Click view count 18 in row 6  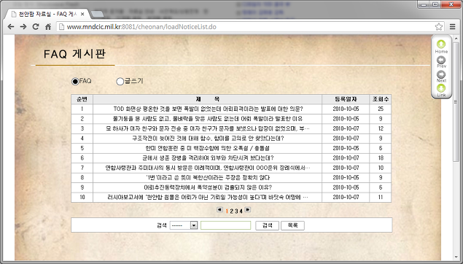tap(381, 158)
